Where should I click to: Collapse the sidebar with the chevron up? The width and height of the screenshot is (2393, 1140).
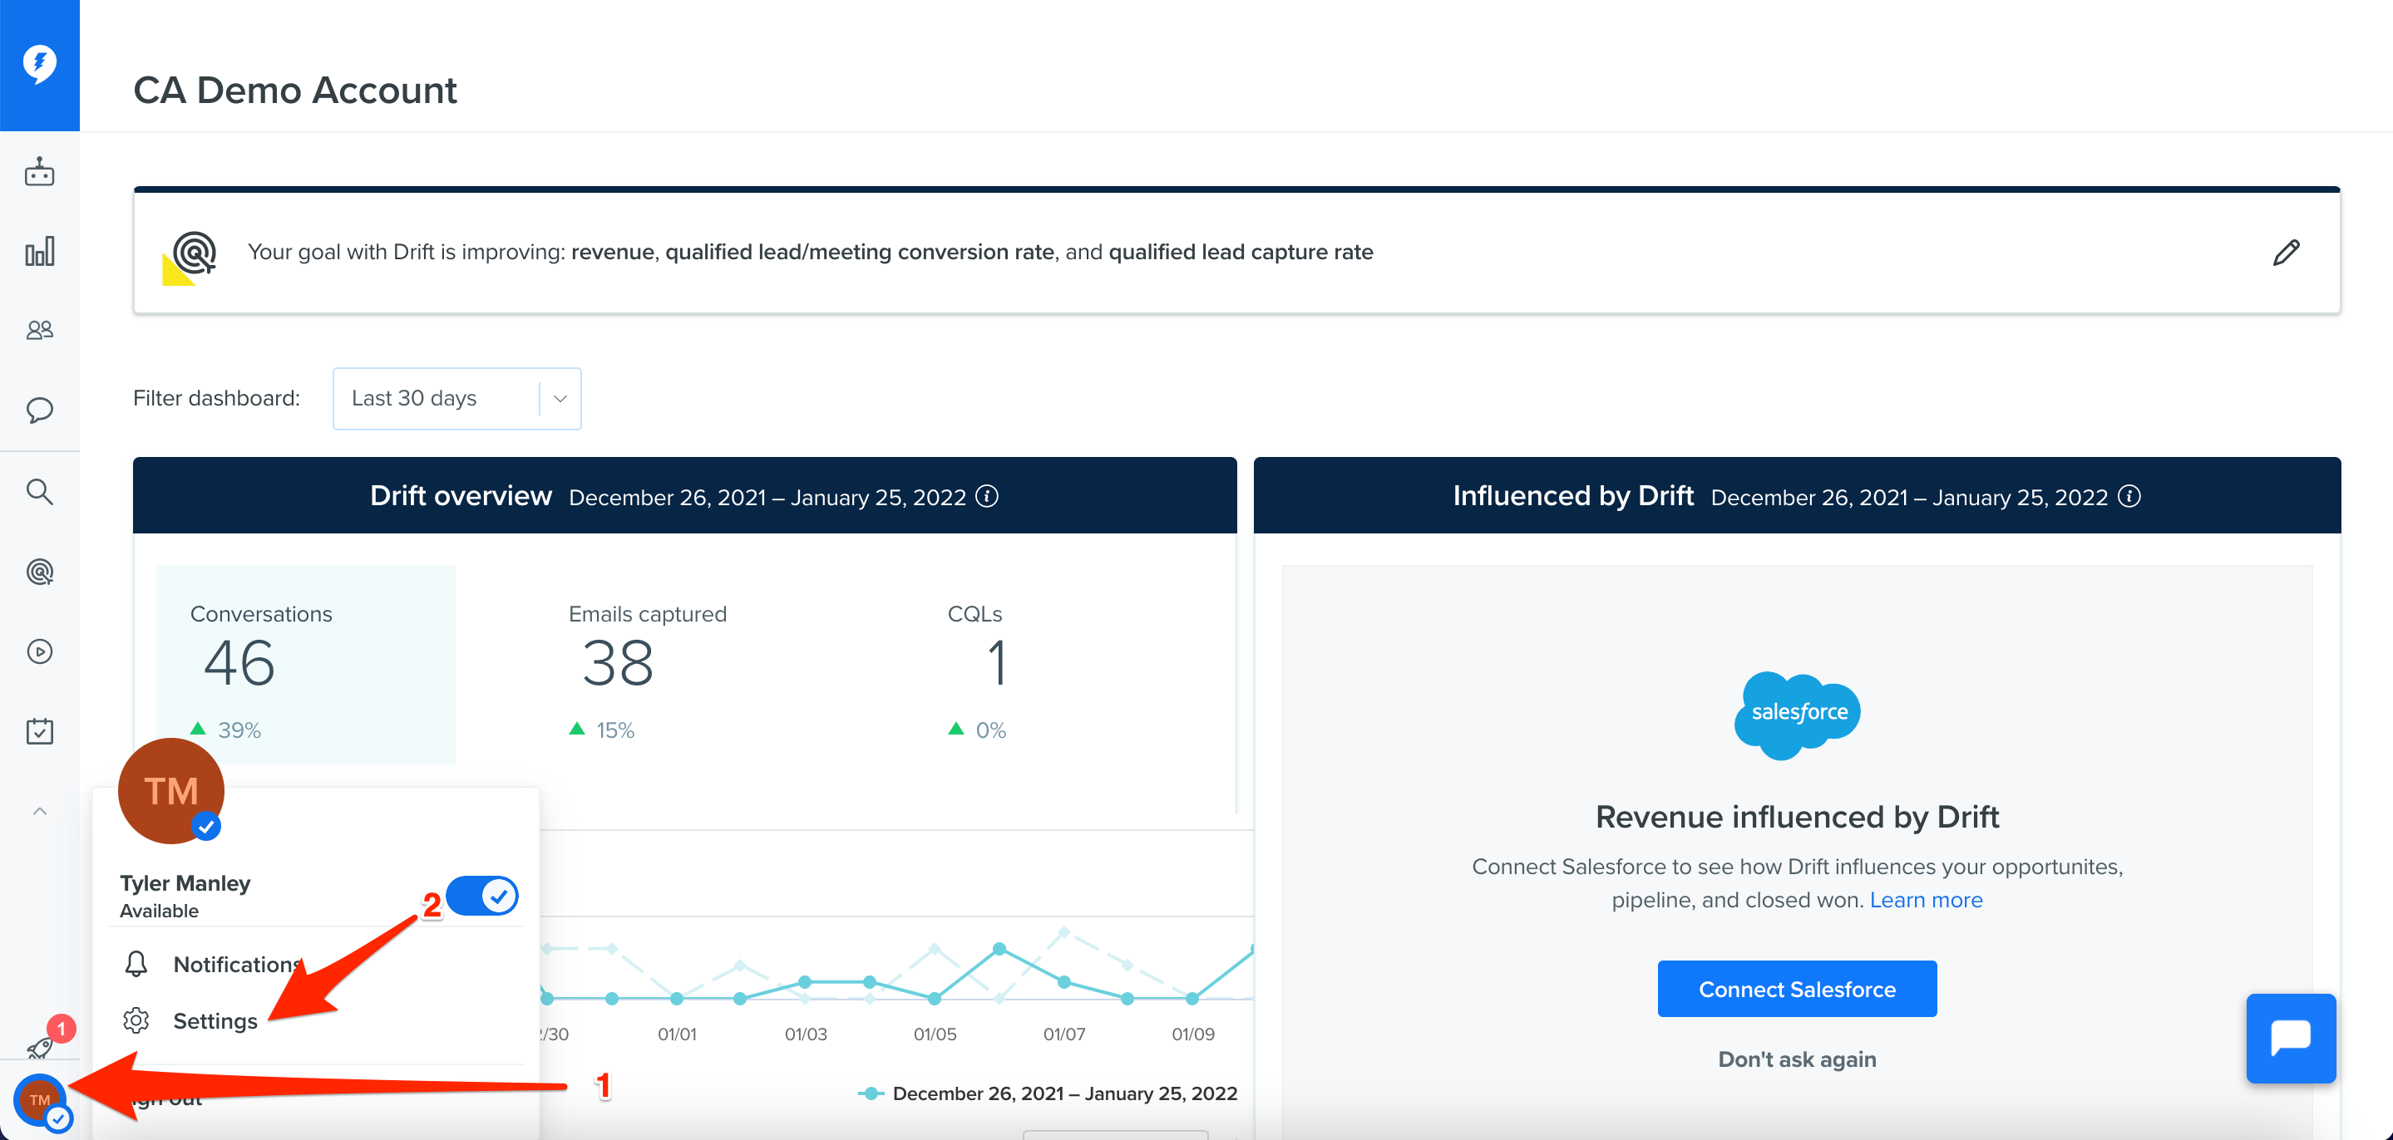click(40, 811)
